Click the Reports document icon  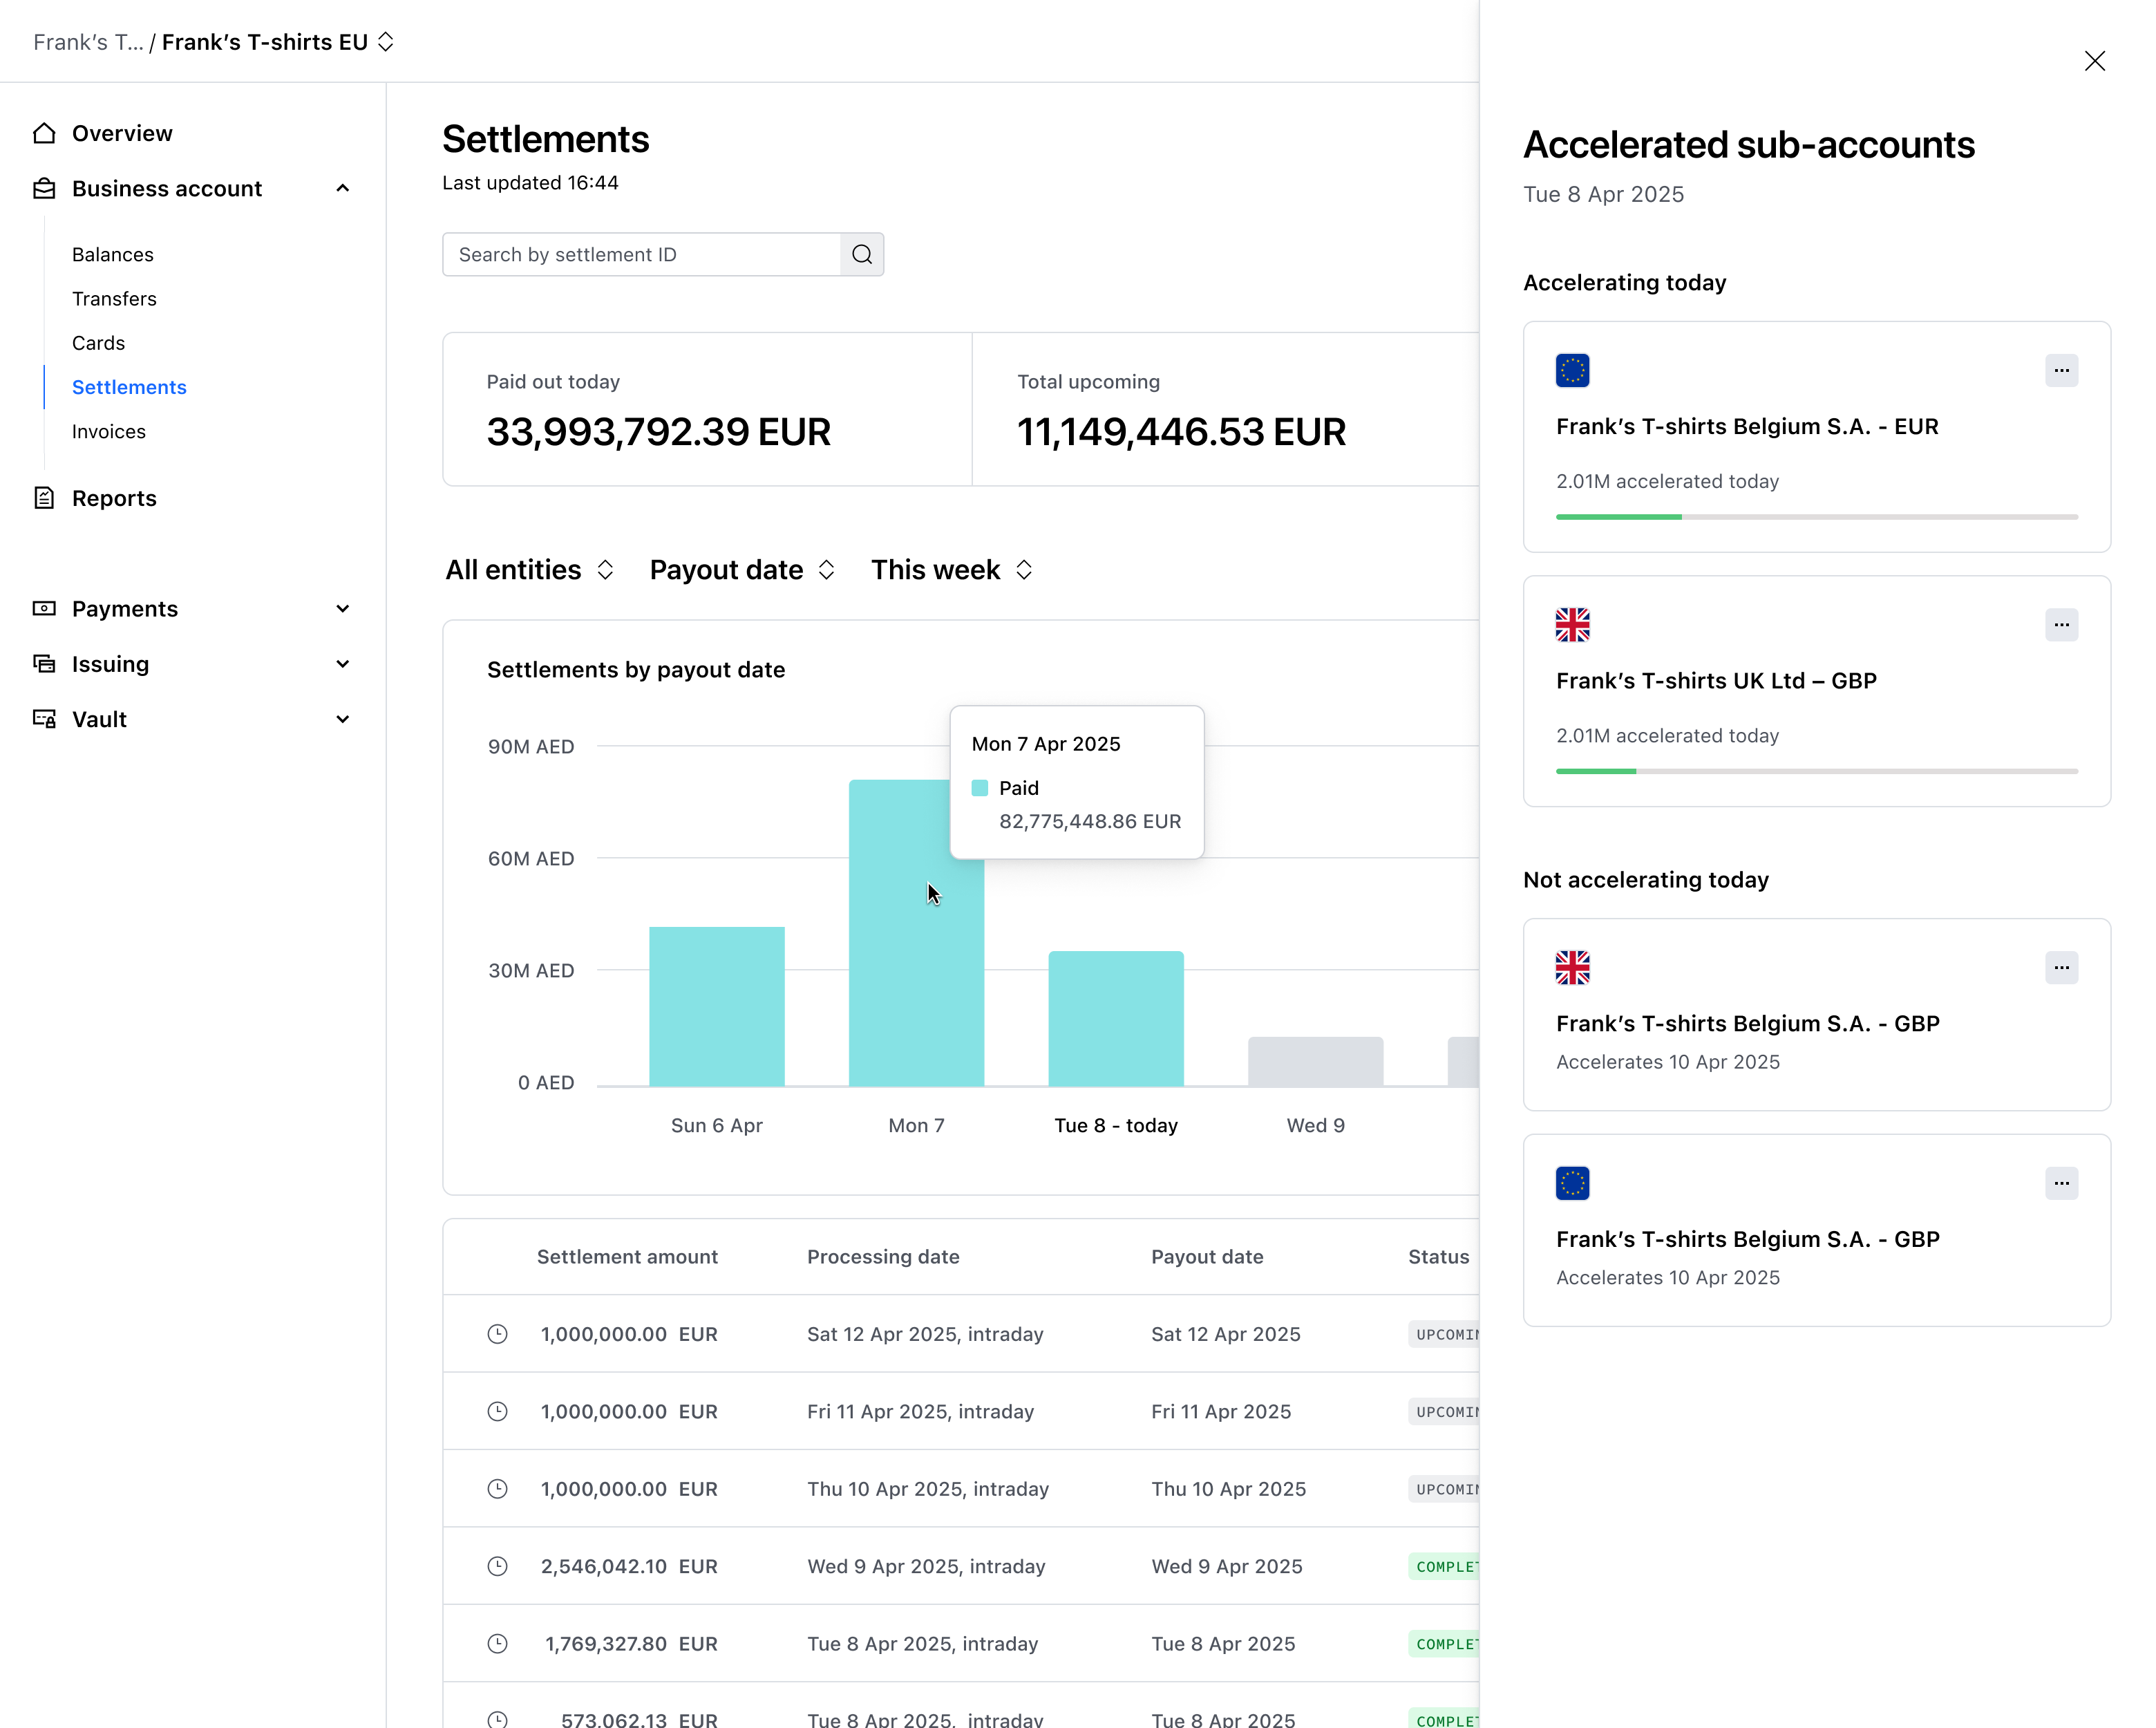pos(44,498)
